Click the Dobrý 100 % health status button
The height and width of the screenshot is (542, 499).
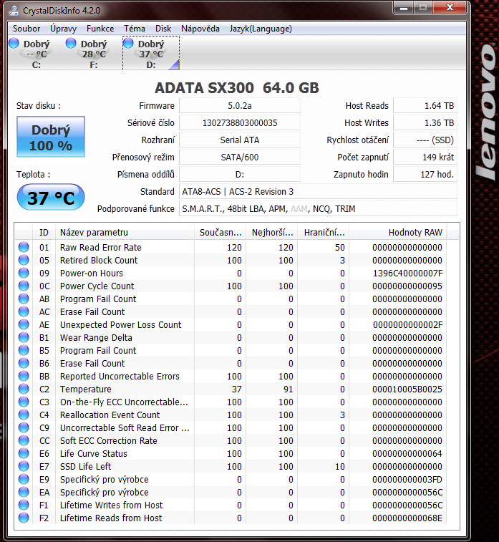51,138
